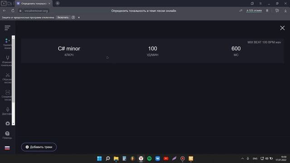Open the orange app icon in taskbar
Viewport: 290px width, 163px height.
pyautogui.click(x=191, y=158)
